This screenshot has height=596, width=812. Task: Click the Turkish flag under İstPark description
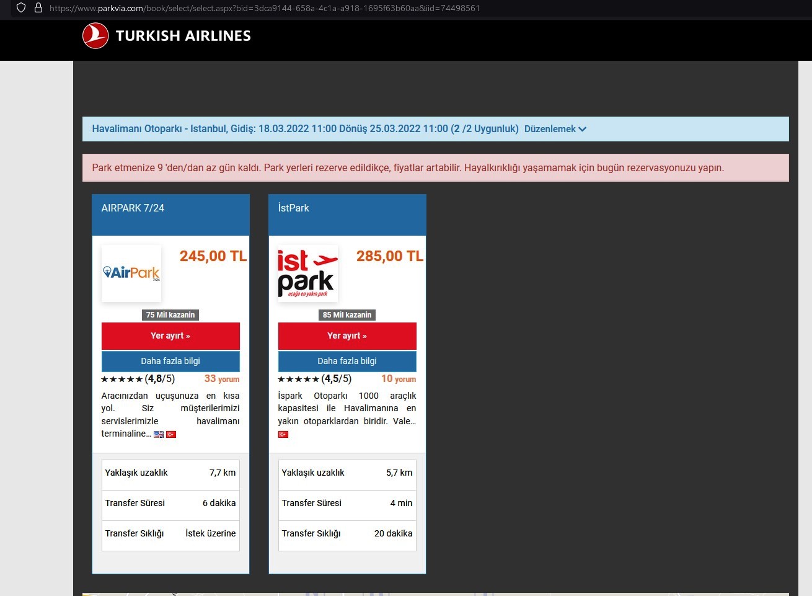(x=283, y=434)
